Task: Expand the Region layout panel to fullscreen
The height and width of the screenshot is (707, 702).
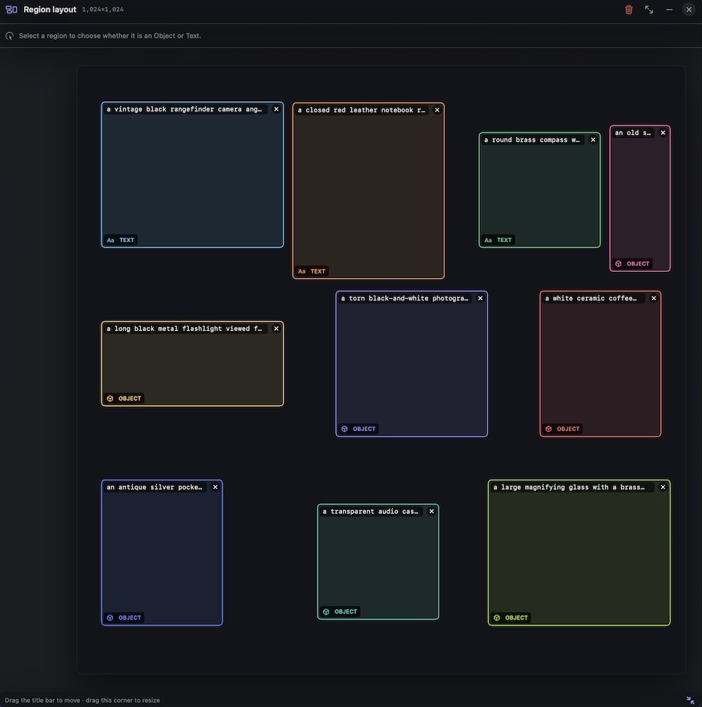Action: coord(649,10)
